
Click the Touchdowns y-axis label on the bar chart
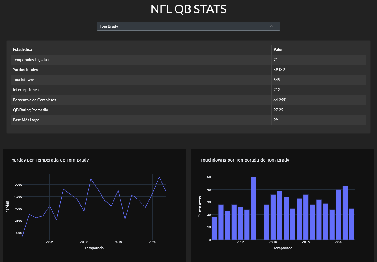point(200,207)
